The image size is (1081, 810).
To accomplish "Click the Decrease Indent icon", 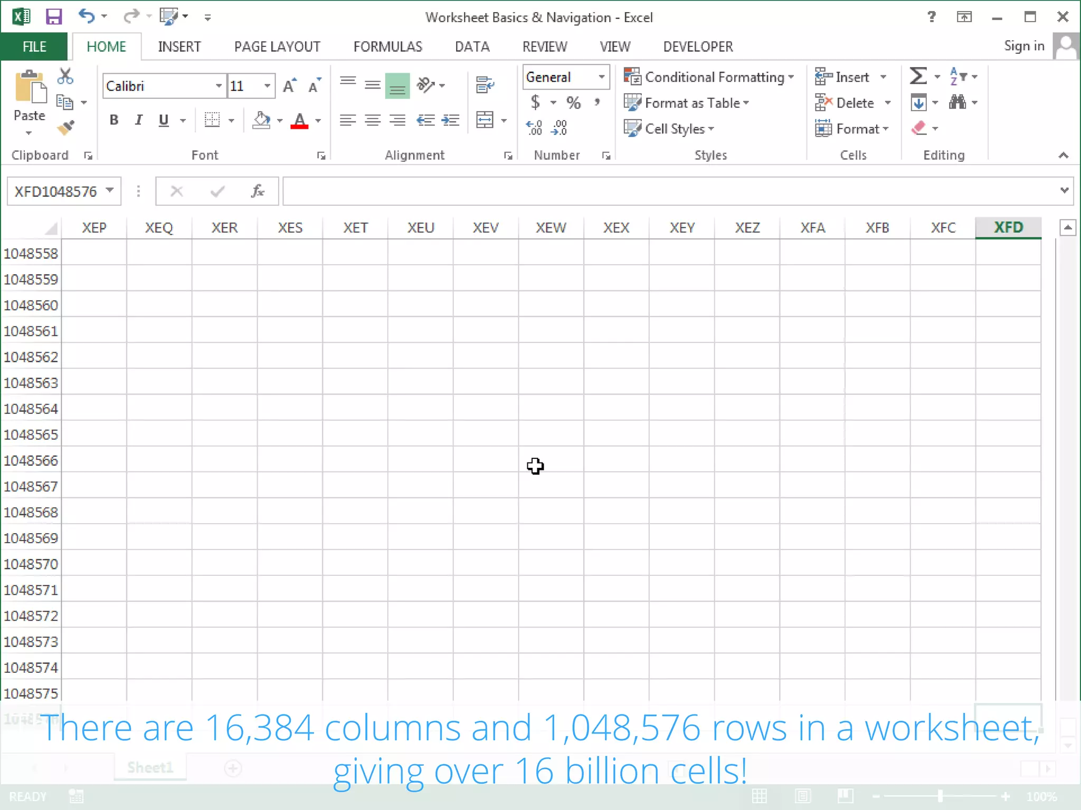I will pyautogui.click(x=425, y=120).
